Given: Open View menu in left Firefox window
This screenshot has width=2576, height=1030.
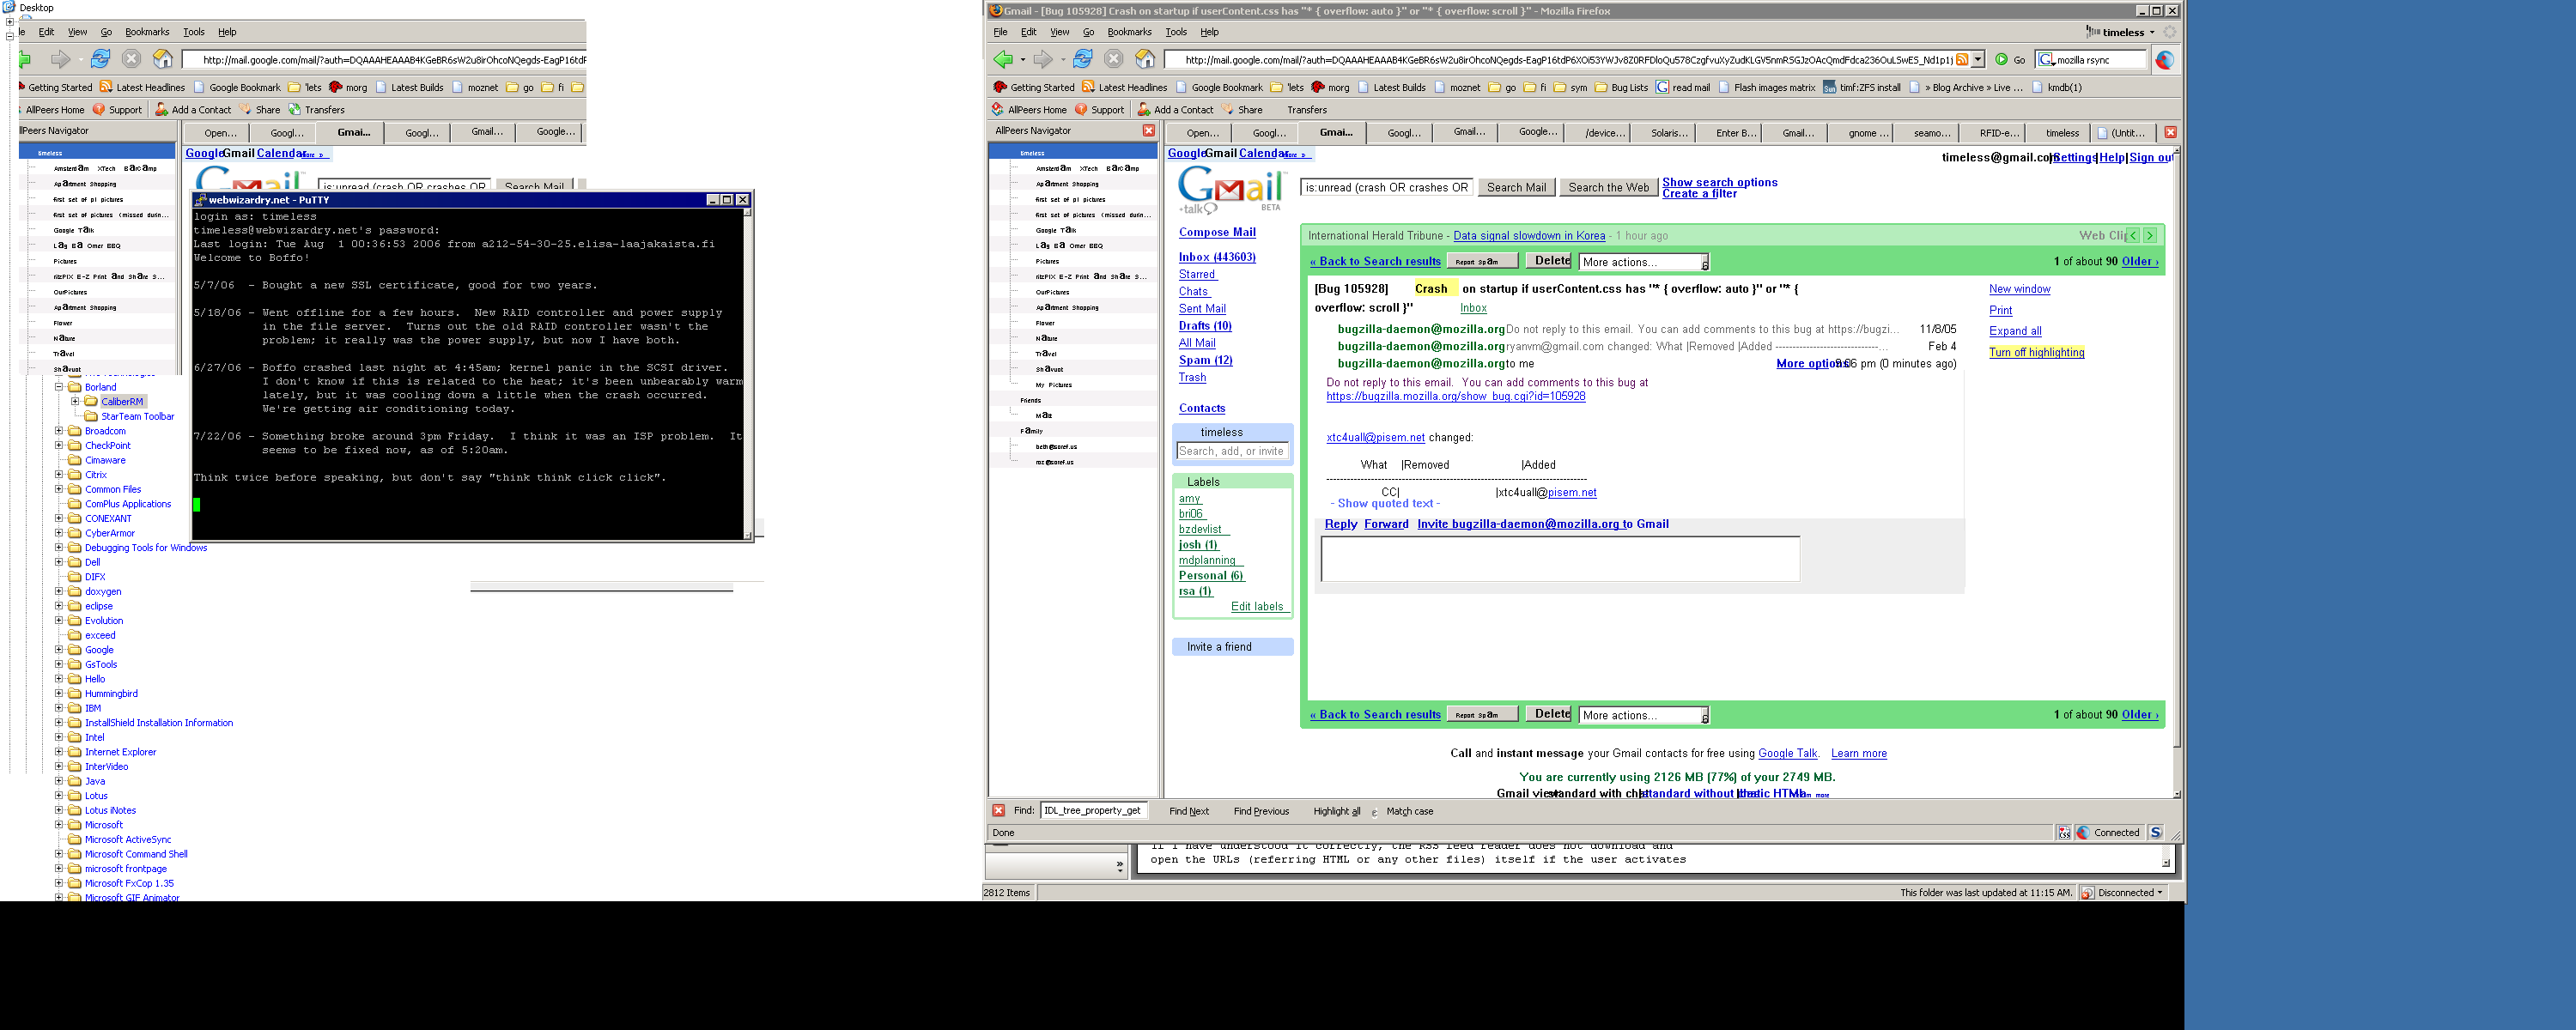Looking at the screenshot, I should point(77,32).
